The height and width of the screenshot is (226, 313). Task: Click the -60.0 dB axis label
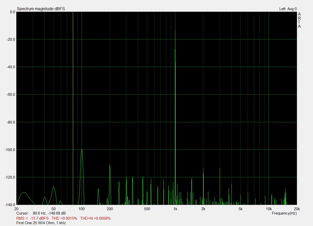pyautogui.click(x=10, y=94)
